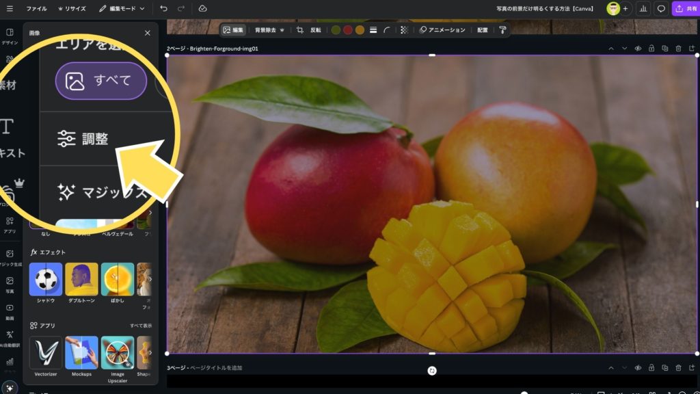Image resolution: width=700 pixels, height=394 pixels.
Task: Open the 編集モード dropdown
Action: (122, 9)
